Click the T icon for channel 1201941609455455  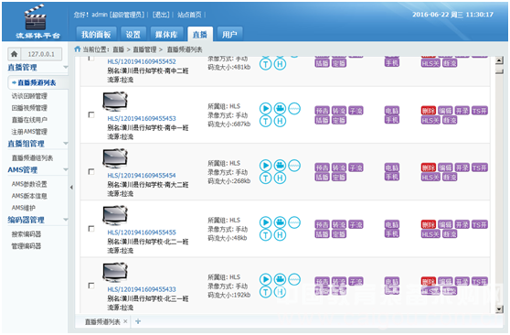(265, 235)
